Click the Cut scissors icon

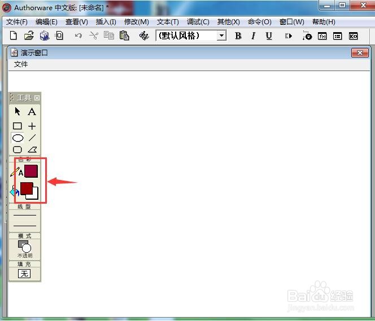94,36
